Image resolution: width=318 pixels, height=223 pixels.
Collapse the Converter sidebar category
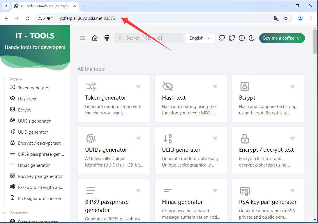pyautogui.click(x=15, y=213)
